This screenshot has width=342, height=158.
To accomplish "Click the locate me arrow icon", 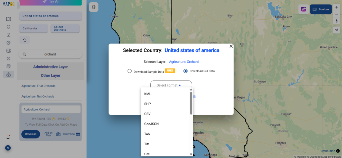I will pos(336,30).
